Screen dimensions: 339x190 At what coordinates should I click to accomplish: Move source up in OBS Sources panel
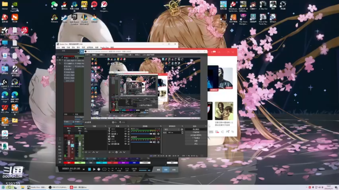click(121, 152)
